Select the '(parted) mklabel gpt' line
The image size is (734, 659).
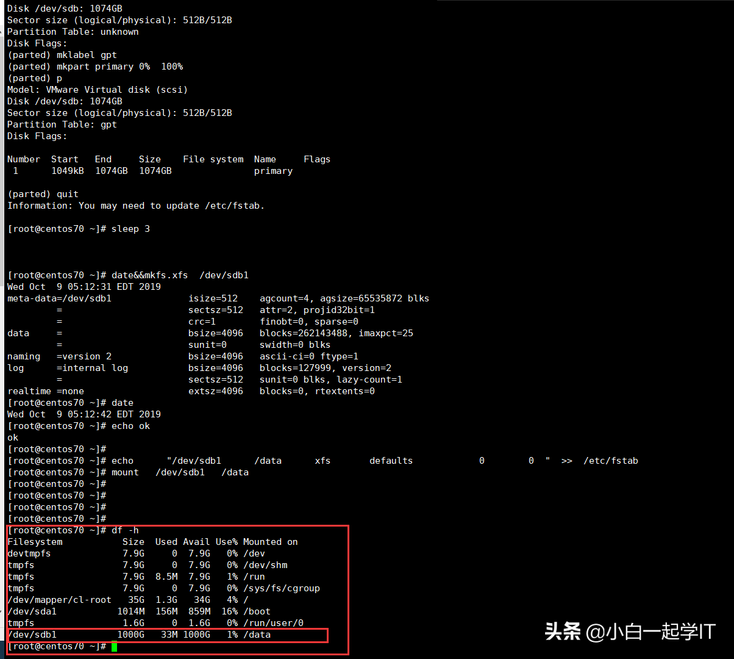point(62,55)
